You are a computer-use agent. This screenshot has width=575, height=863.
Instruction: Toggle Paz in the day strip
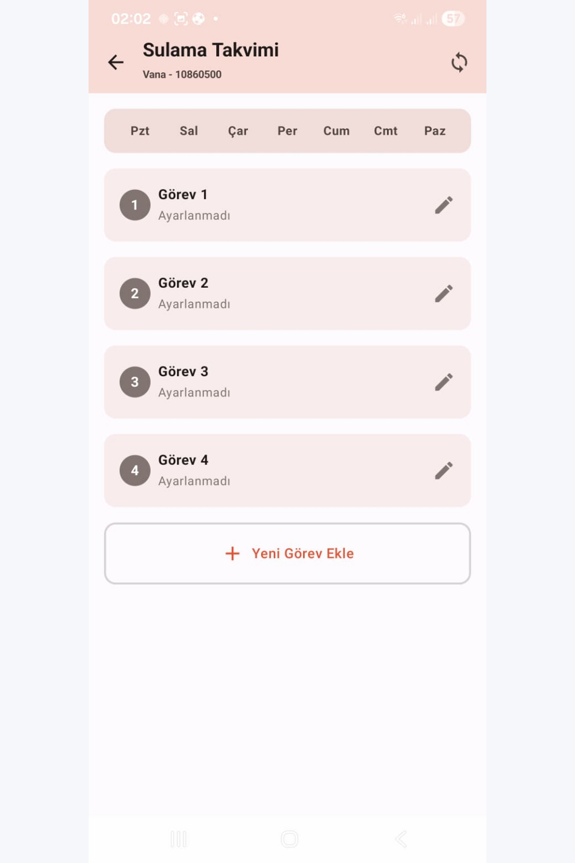(x=435, y=131)
